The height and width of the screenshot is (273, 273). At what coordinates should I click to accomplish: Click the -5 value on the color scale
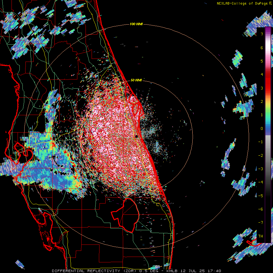click(261, 196)
